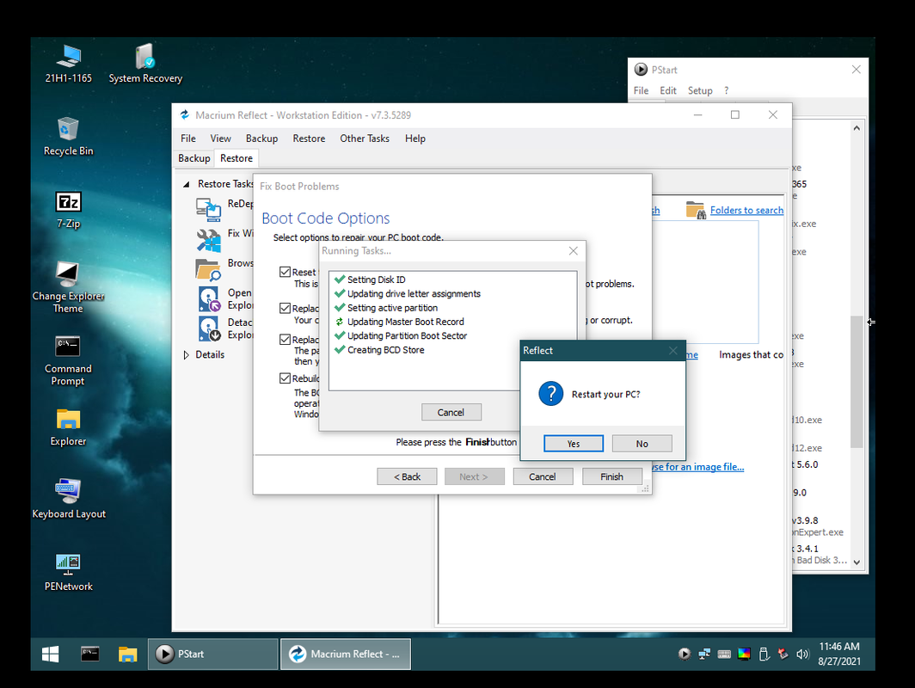915x688 pixels.
Task: Close the Running Tasks window
Action: click(573, 250)
